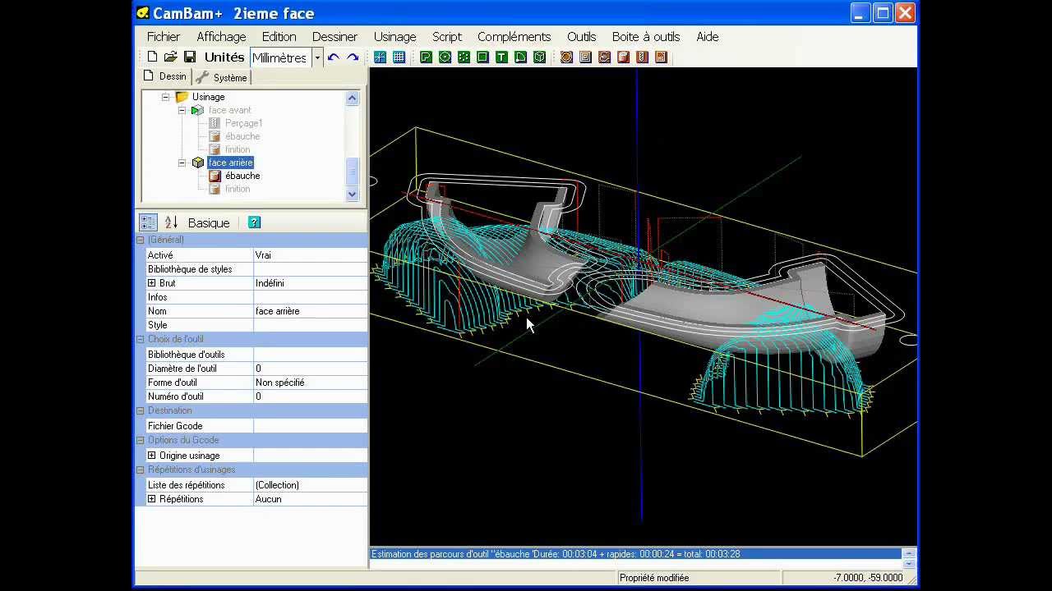Click the message panel scroll-up arrow
This screenshot has width=1052, height=591.
click(909, 553)
